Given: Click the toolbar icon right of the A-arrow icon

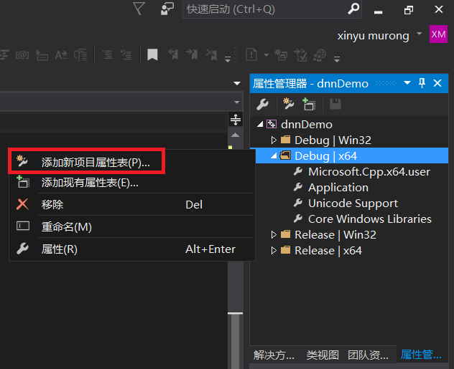Looking at the screenshot, I should [80, 54].
